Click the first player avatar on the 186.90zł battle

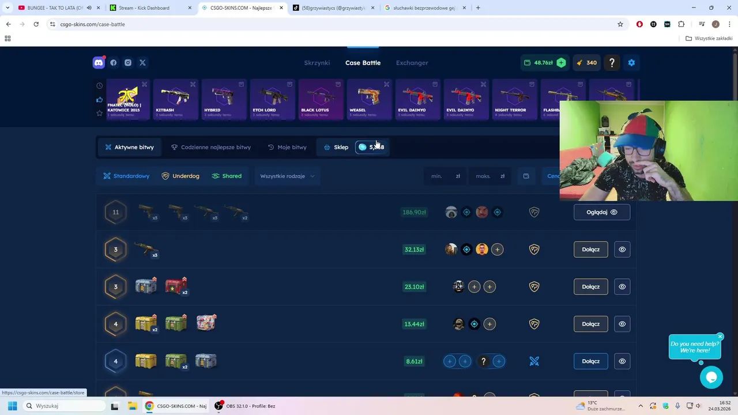[x=451, y=212]
